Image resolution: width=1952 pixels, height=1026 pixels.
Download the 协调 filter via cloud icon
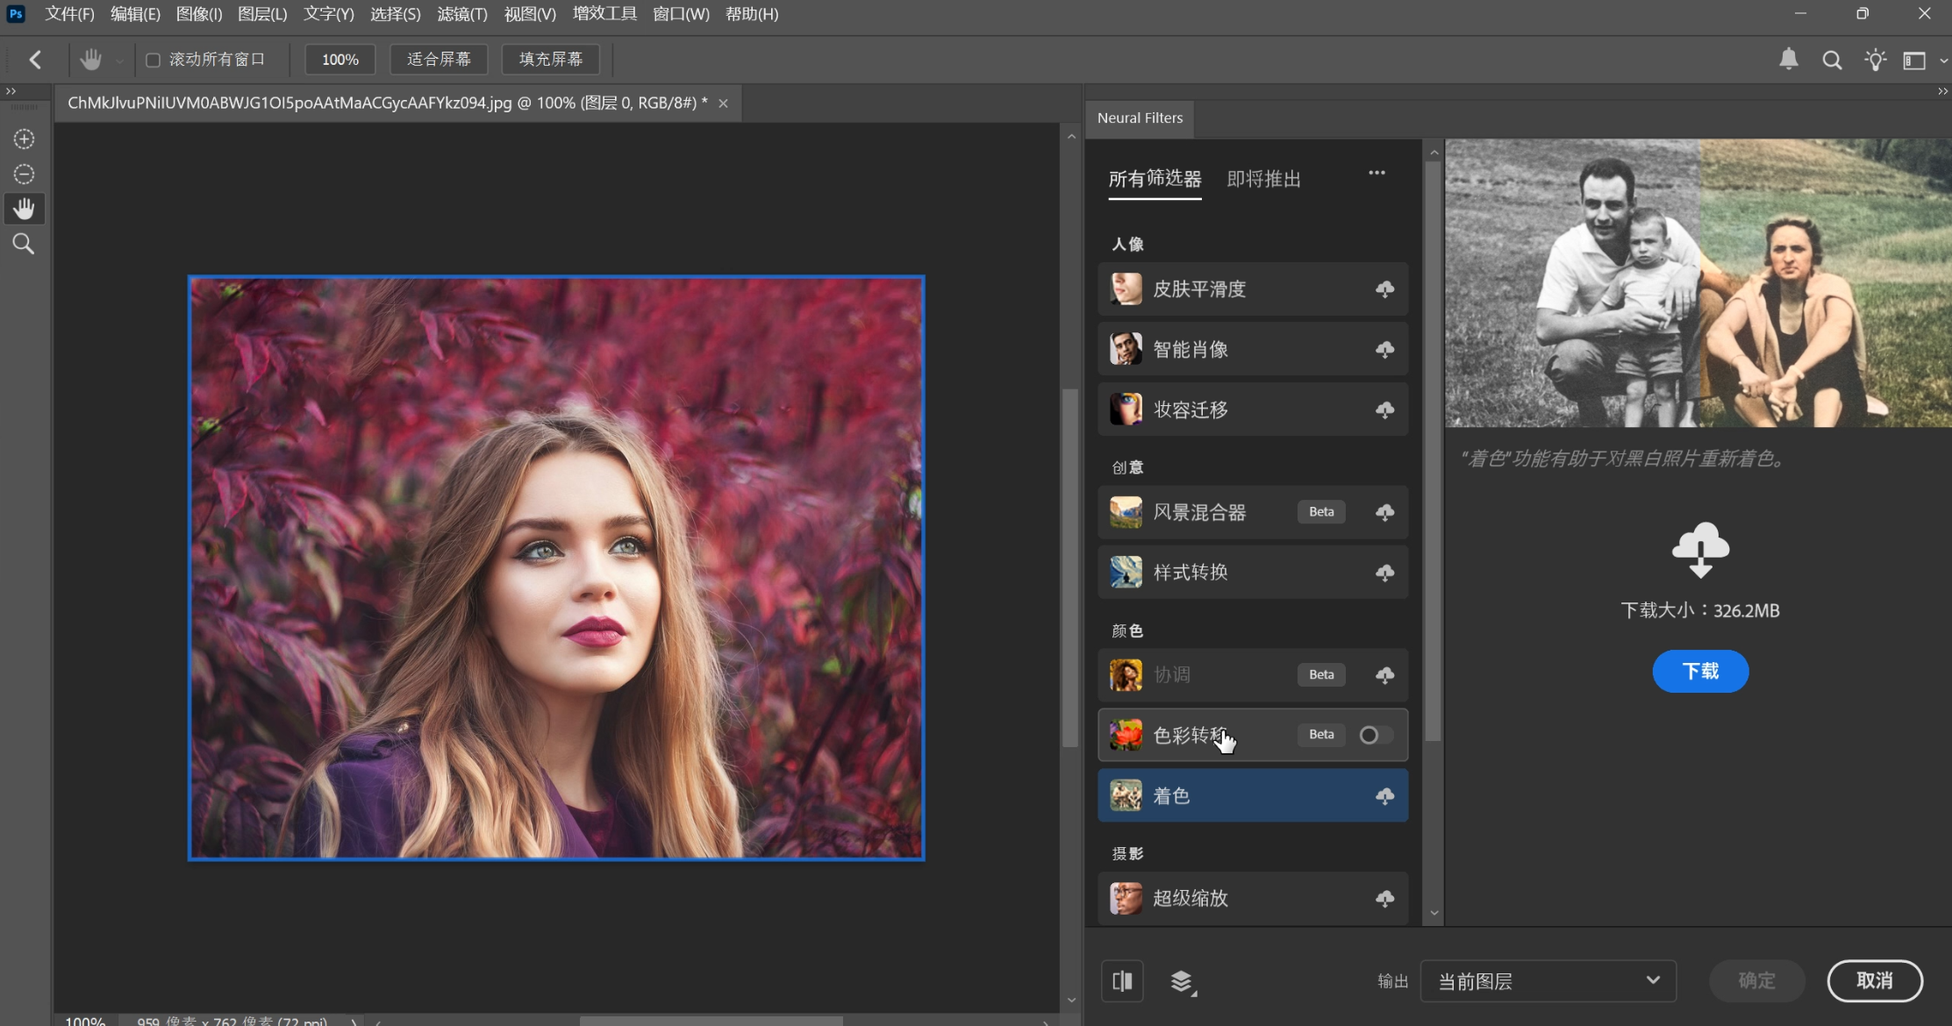(x=1384, y=675)
